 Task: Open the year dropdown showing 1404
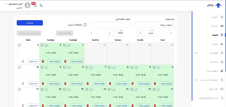[116, 33]
